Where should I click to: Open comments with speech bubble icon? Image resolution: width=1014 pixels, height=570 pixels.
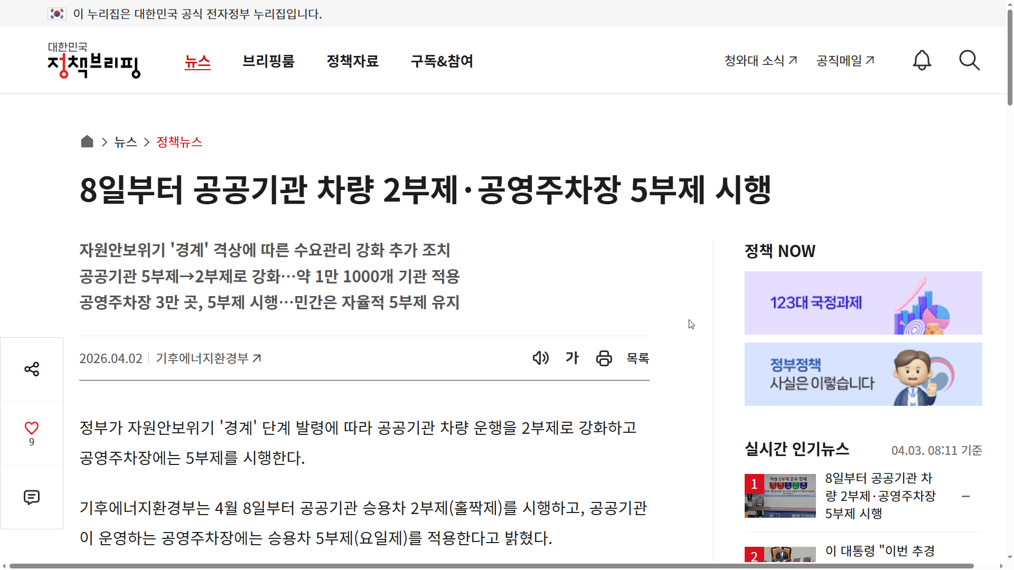point(32,497)
